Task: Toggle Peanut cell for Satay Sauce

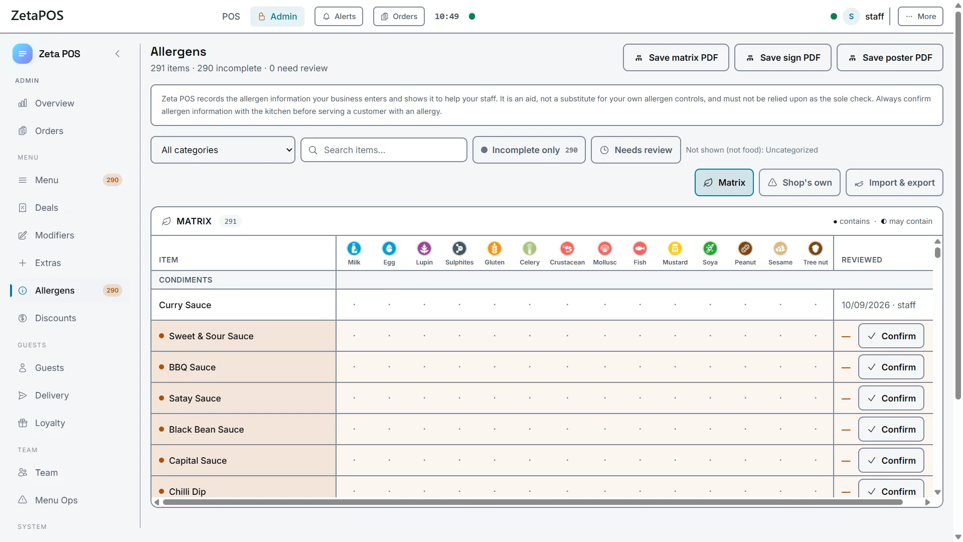Action: point(745,398)
